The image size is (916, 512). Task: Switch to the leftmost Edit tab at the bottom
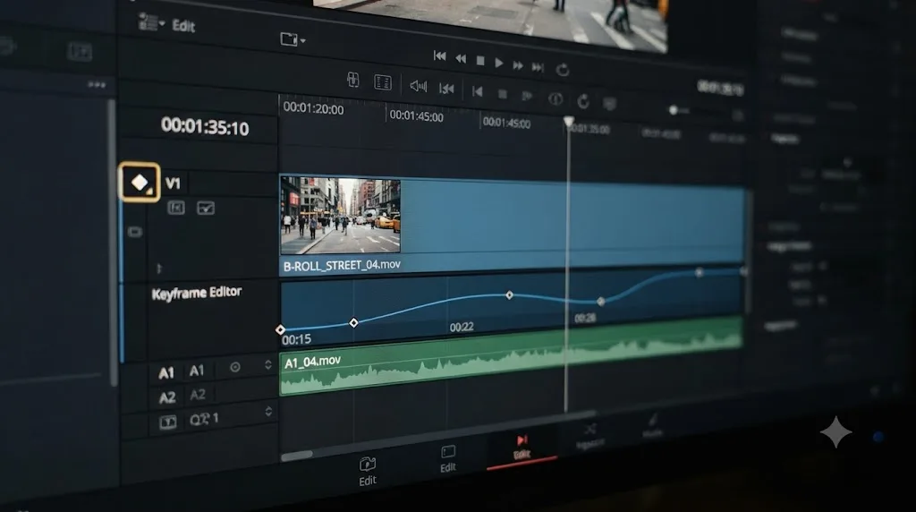(368, 471)
